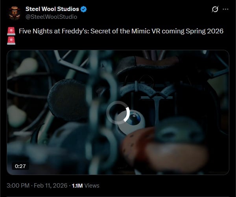Click the 1.1M view count number
This screenshot has height=197, width=236.
(x=77, y=185)
